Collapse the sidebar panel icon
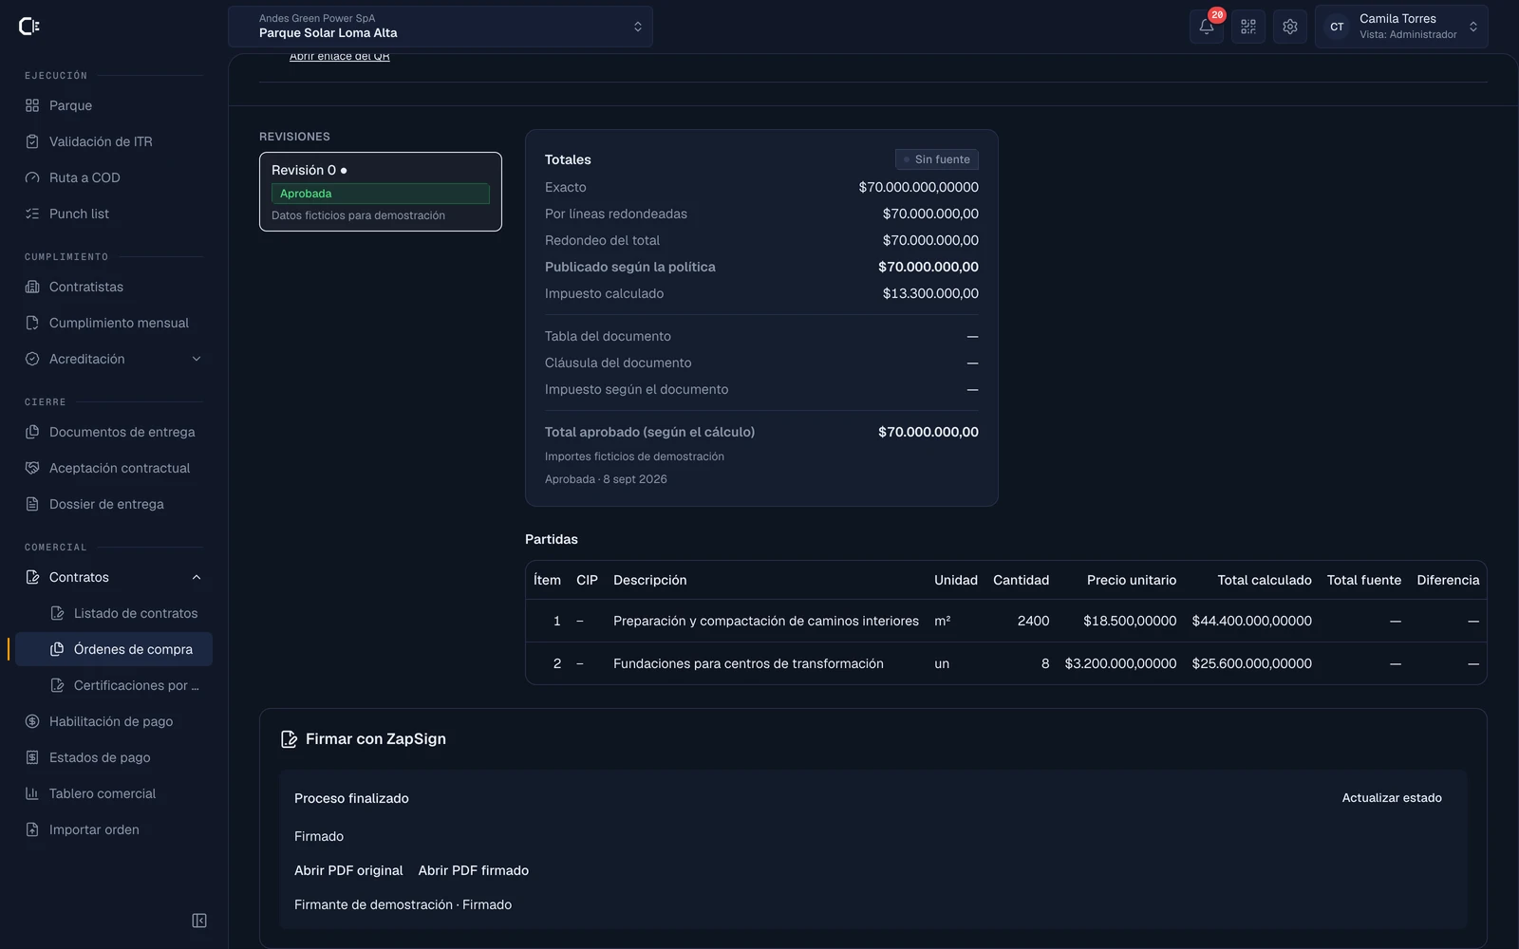The image size is (1519, 949). tap(199, 921)
